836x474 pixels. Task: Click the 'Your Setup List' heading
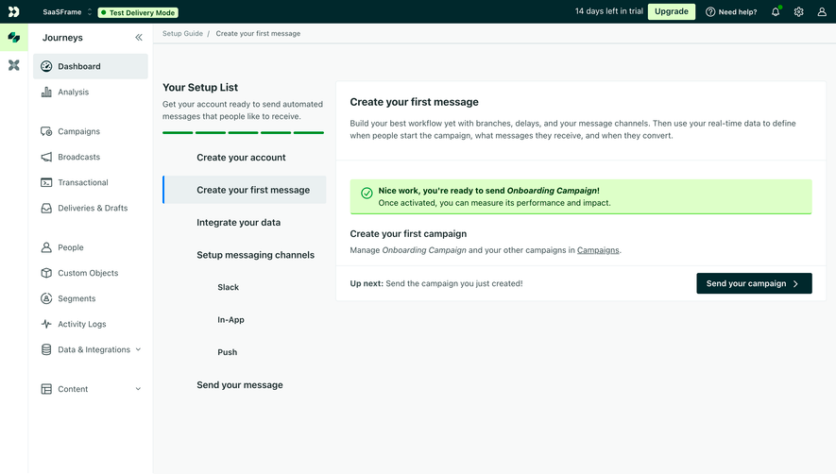tap(200, 88)
